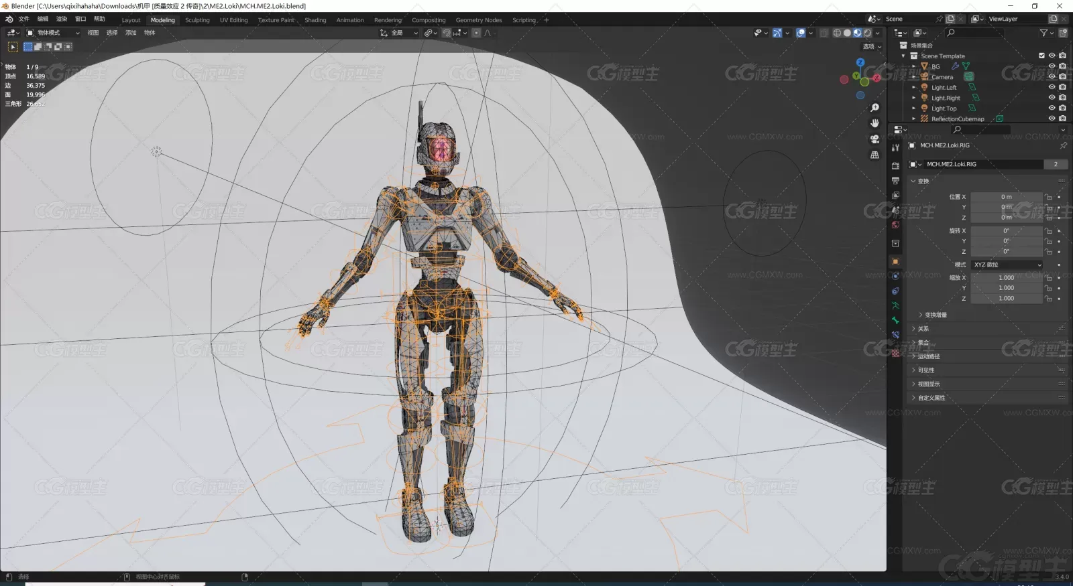Click the Scale Z value field
This screenshot has width=1073, height=586.
[x=1007, y=298]
